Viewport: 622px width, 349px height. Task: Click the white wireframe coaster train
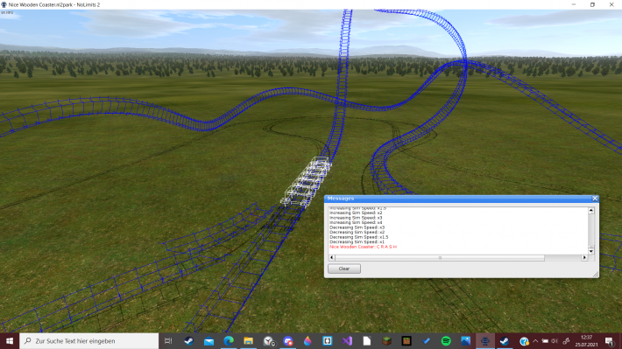(307, 181)
